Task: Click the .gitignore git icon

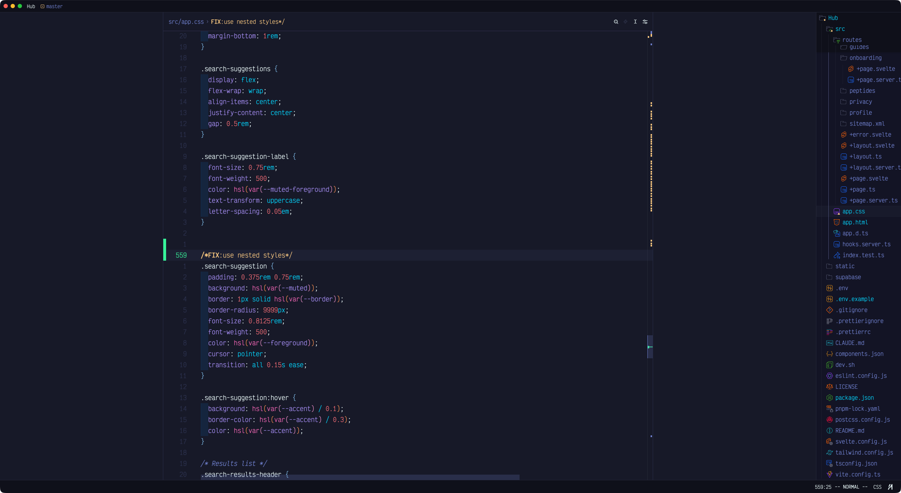Action: pyautogui.click(x=829, y=310)
